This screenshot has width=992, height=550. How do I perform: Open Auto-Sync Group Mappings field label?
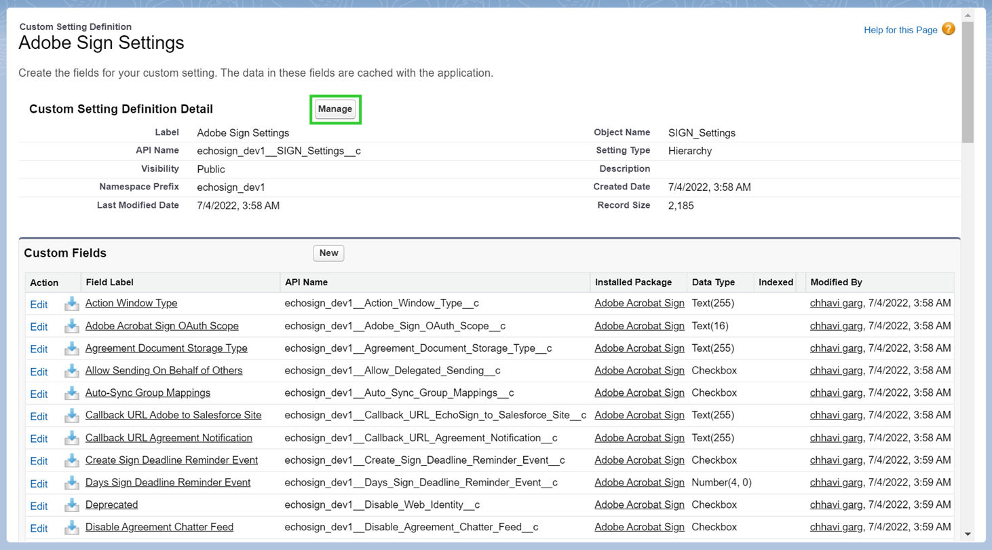148,392
